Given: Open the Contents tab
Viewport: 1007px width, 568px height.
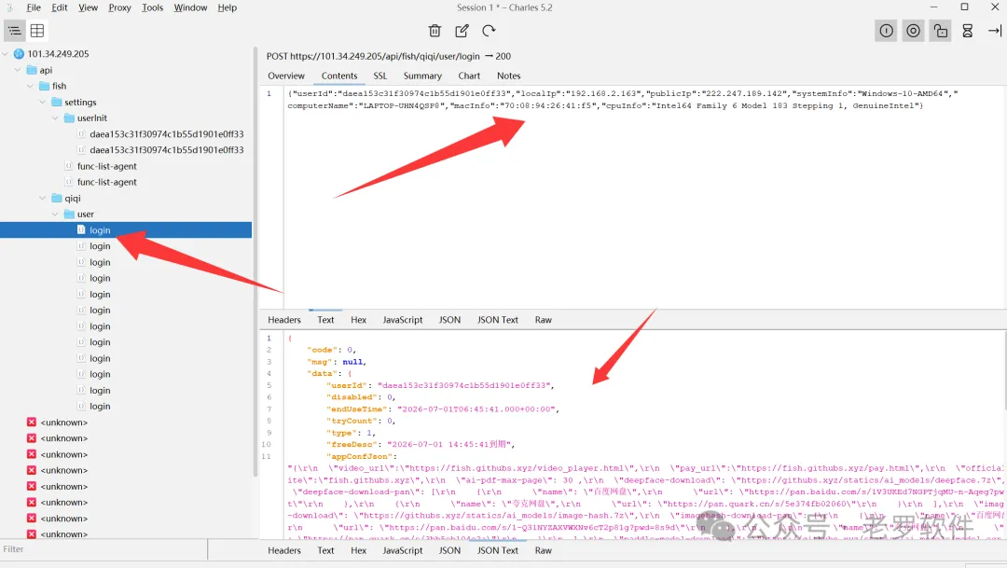Looking at the screenshot, I should [x=339, y=76].
